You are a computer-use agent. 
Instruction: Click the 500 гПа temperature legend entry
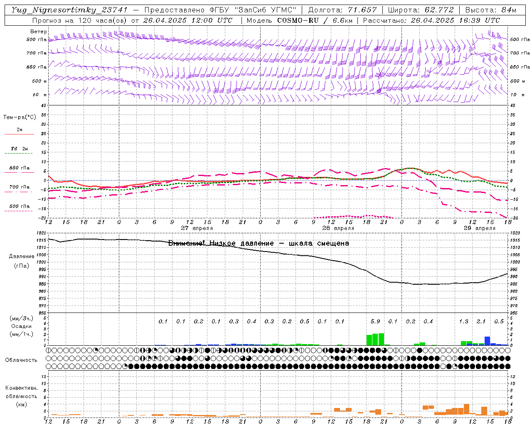click(x=20, y=206)
